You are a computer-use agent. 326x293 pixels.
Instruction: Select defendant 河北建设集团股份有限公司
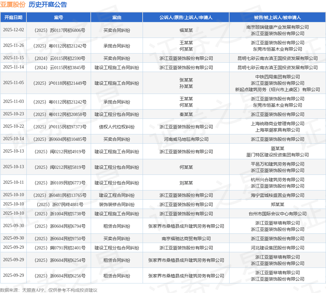click(277, 248)
